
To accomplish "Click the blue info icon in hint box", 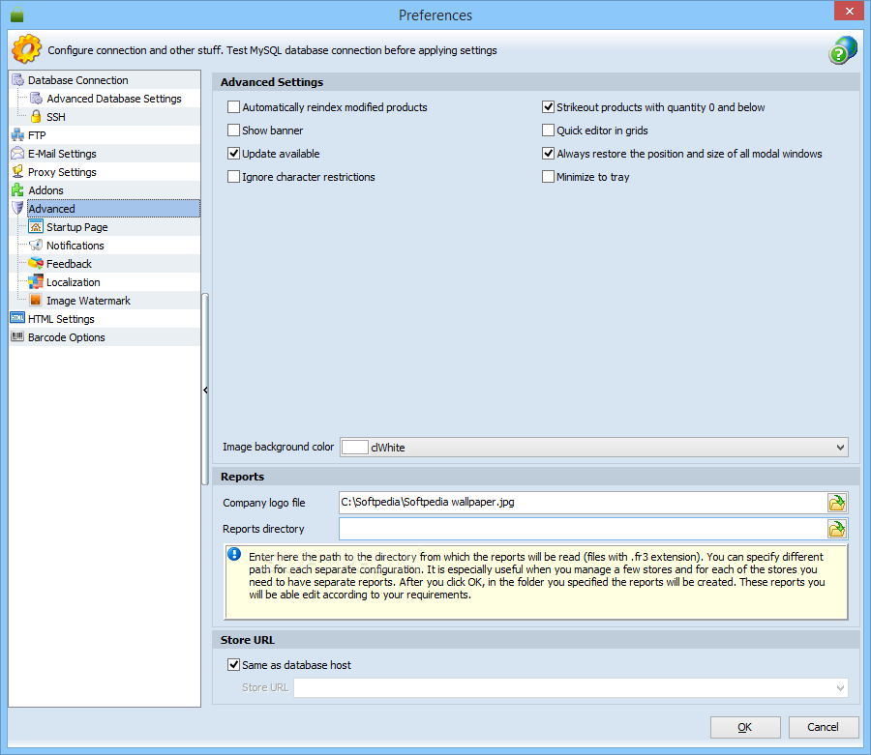I will 234,554.
